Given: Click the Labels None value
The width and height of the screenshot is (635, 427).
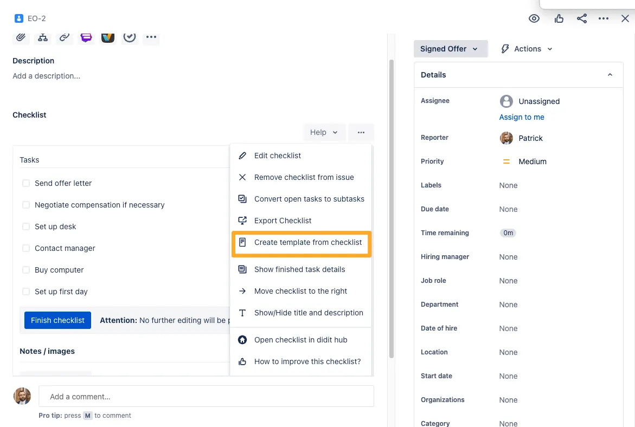Looking at the screenshot, I should (508, 185).
